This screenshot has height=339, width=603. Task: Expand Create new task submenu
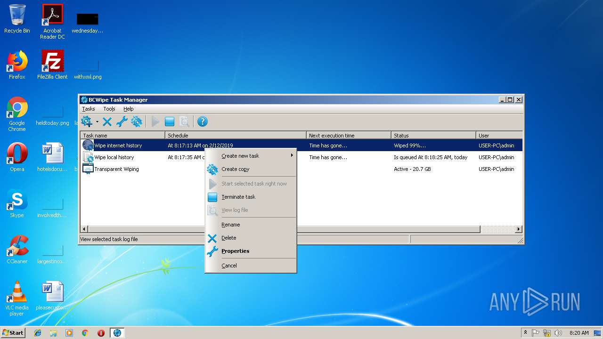[x=251, y=156]
